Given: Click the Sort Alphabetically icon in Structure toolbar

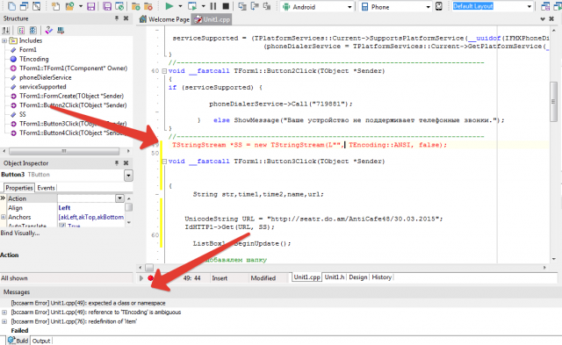Looking at the screenshot, I should [x=6, y=31].
